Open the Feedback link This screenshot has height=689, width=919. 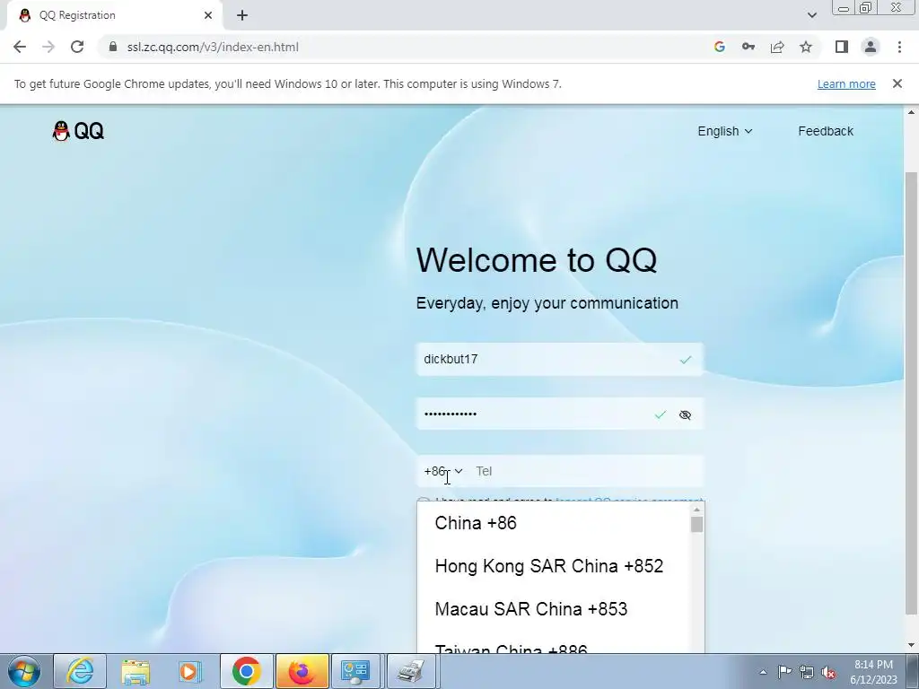pos(826,131)
